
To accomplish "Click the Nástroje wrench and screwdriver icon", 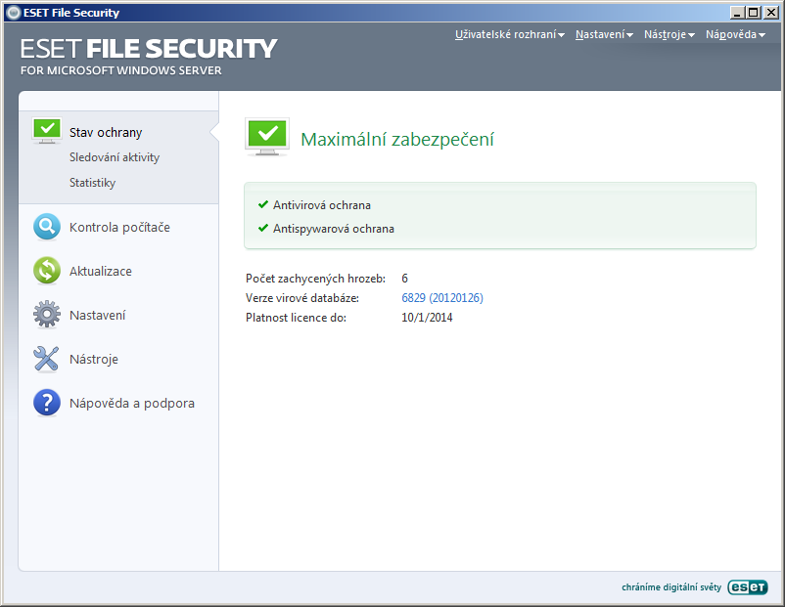I will [x=47, y=359].
